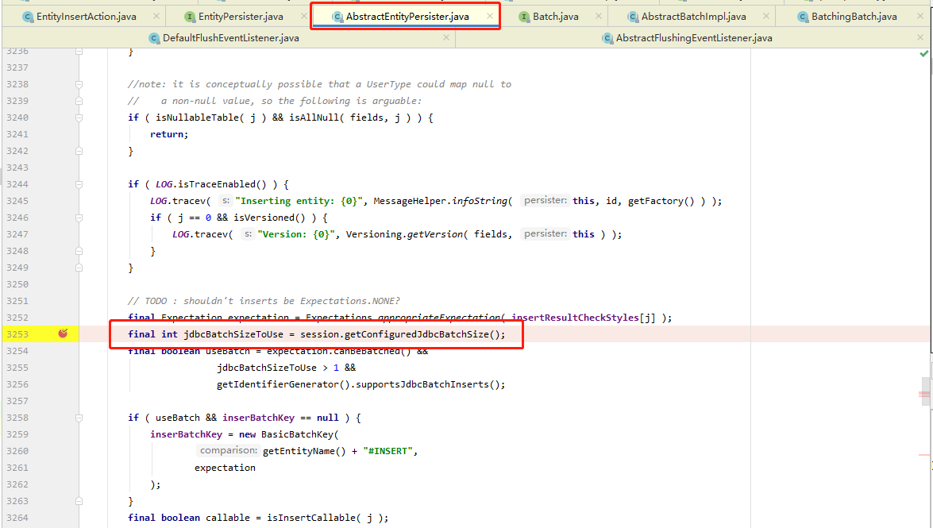This screenshot has width=933, height=528.
Task: Fold the isTraceEnabled if block at line 3244
Action: tap(79, 184)
